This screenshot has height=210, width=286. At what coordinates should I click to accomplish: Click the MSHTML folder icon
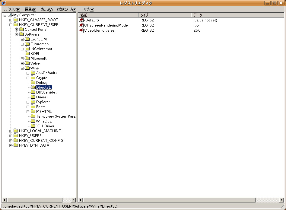click(x=33, y=112)
